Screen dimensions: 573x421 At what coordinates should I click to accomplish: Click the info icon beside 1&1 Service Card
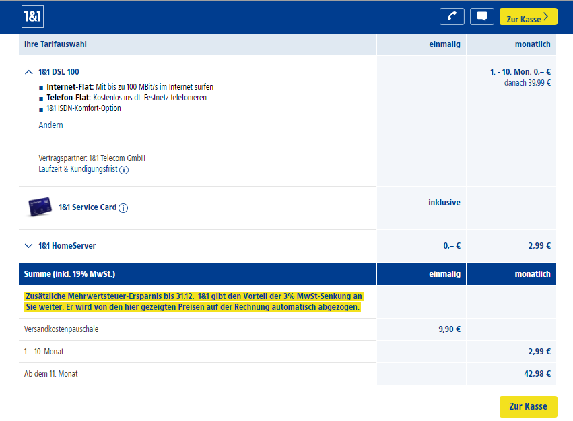[123, 208]
